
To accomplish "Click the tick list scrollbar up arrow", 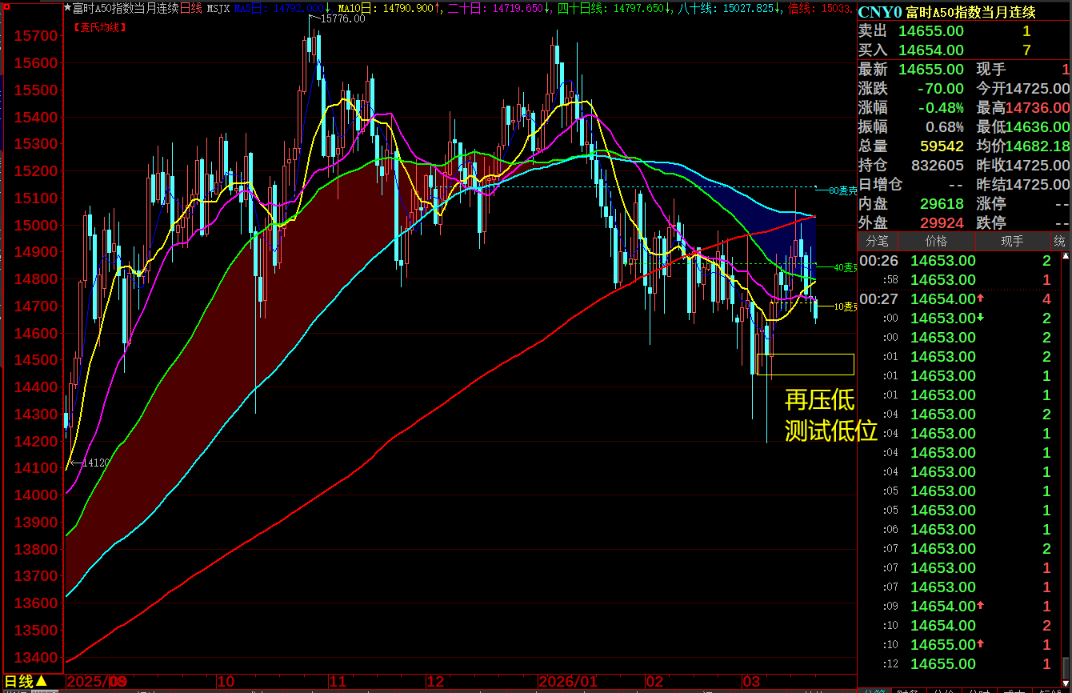I will click(1066, 257).
